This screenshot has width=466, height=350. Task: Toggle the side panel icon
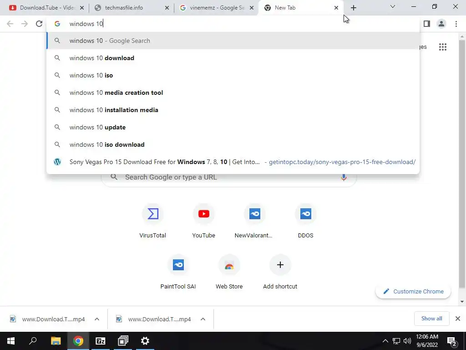pos(427,24)
